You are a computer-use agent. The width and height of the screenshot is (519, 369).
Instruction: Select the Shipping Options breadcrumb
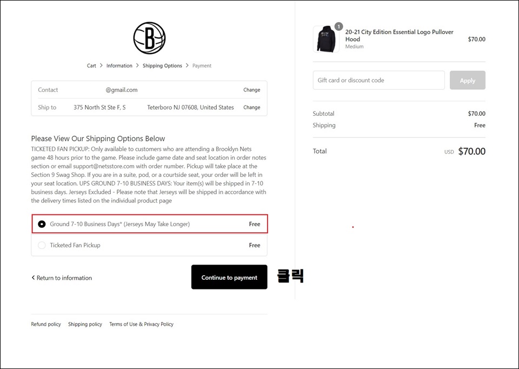(x=162, y=65)
